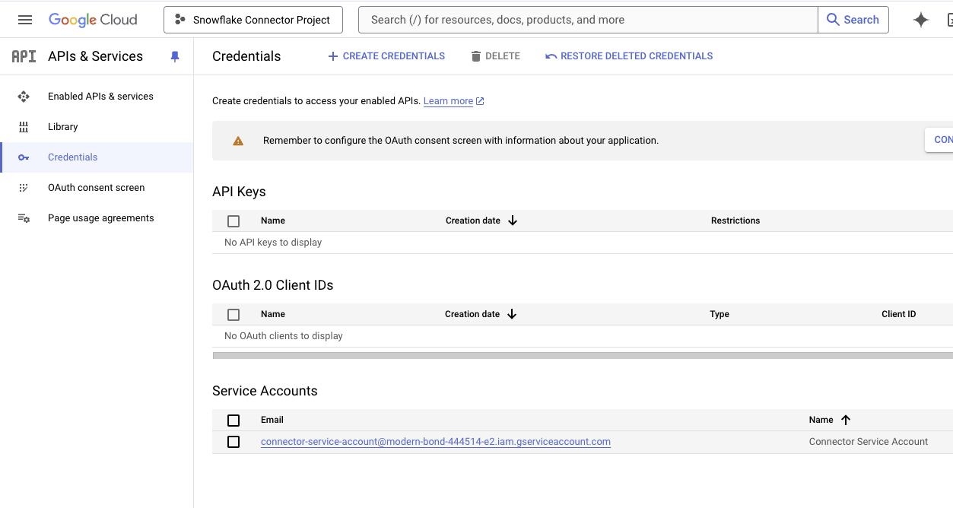Click the Gemini sparkle icon
The width and height of the screenshot is (953, 508).
[x=920, y=19]
